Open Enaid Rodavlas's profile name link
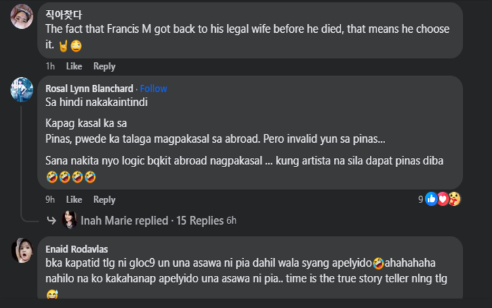This screenshot has width=492, height=308. click(77, 249)
